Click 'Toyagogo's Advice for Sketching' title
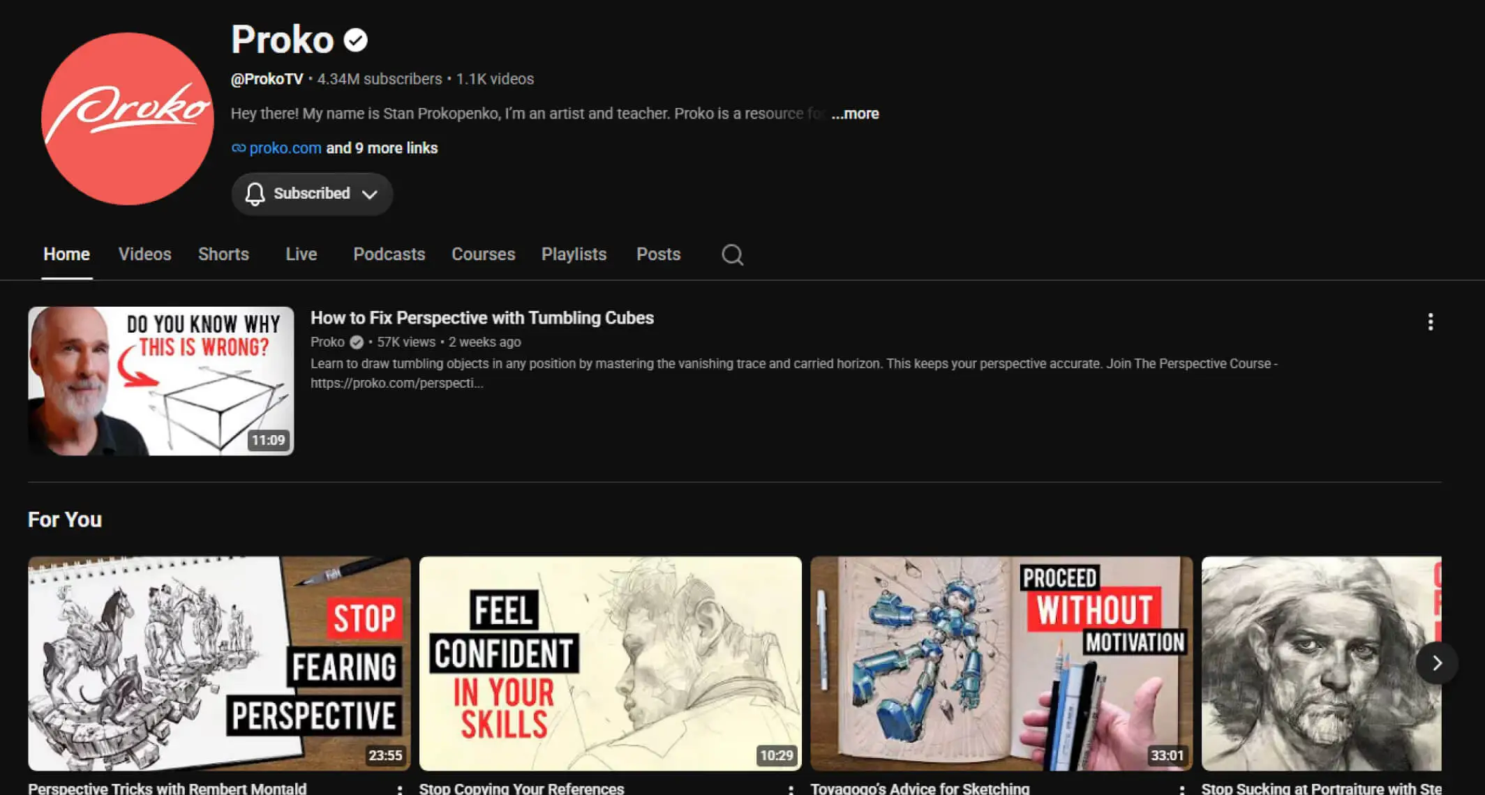This screenshot has width=1485, height=795. tap(920, 788)
